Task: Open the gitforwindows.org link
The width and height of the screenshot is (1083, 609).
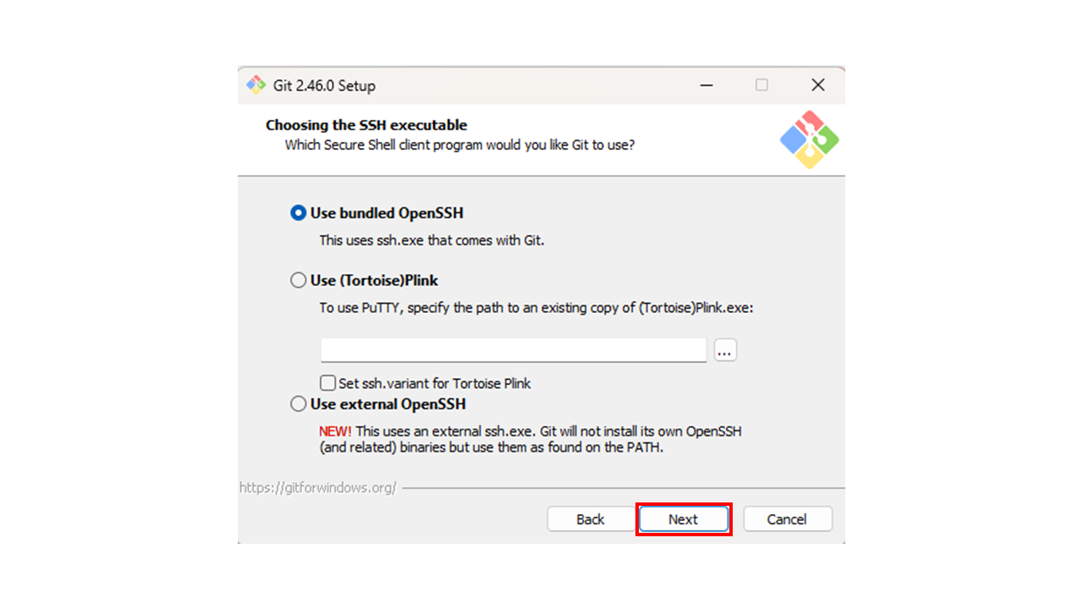Action: coord(318,488)
